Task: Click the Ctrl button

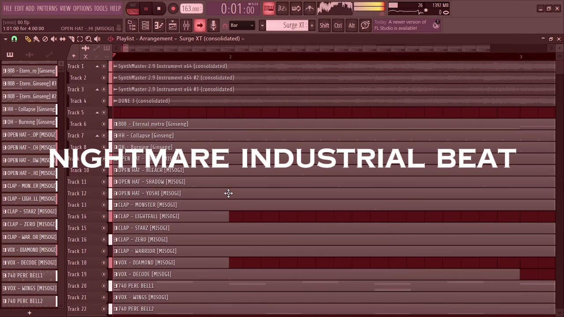Action: (x=338, y=26)
